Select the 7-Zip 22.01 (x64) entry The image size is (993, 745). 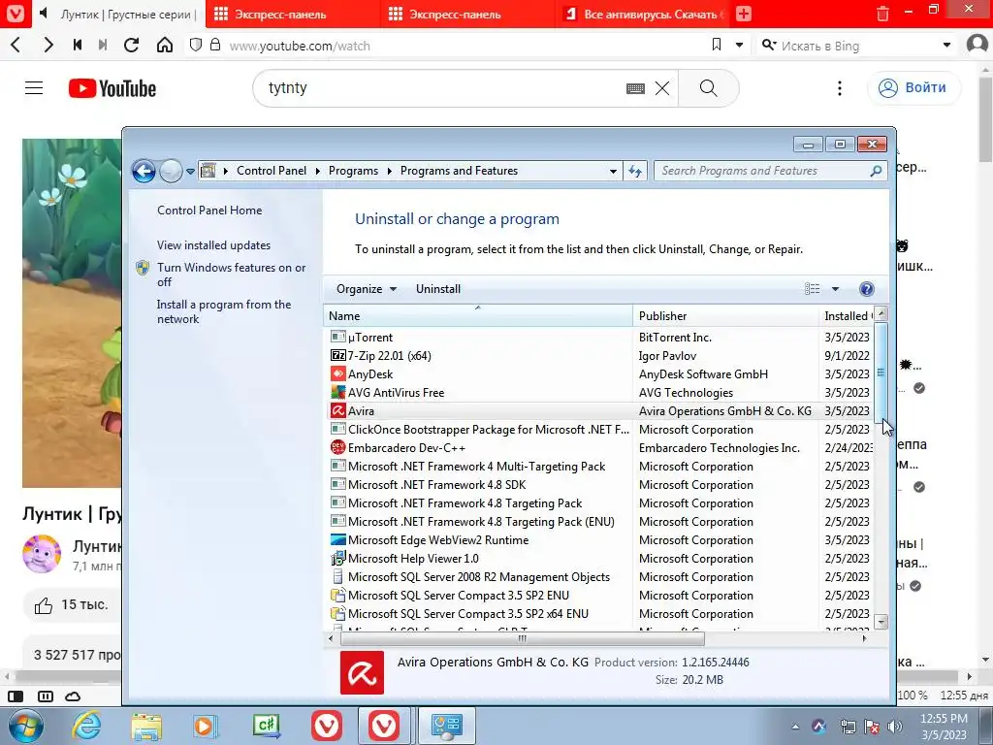tap(598, 355)
